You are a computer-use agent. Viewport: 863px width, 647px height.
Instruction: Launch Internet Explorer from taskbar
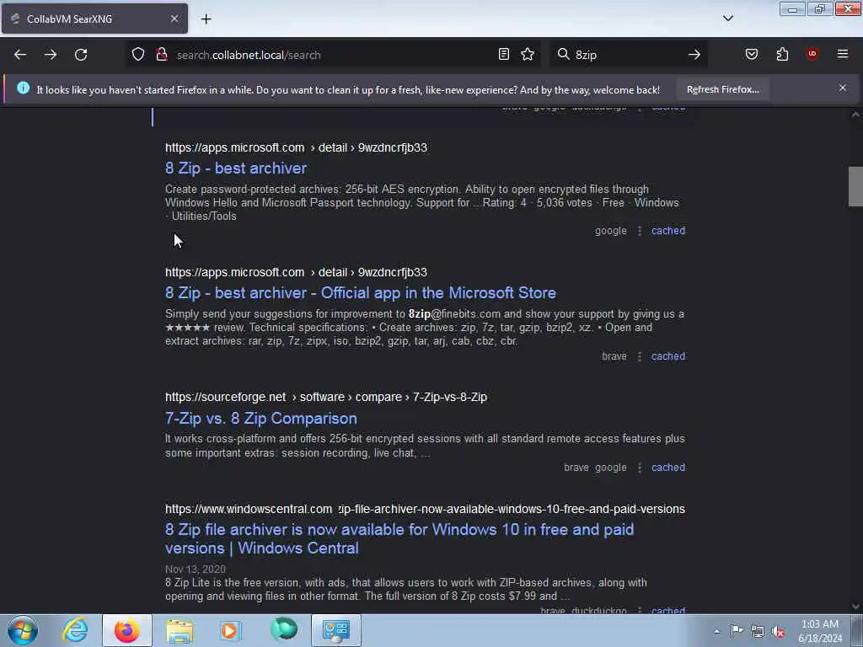(x=75, y=630)
